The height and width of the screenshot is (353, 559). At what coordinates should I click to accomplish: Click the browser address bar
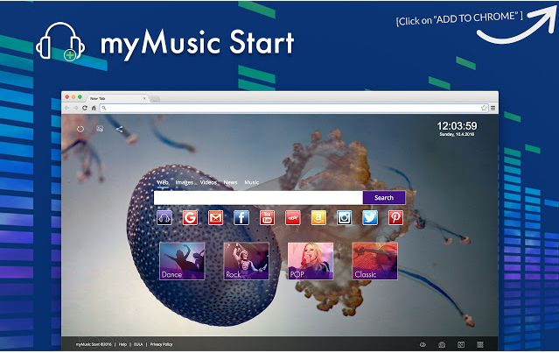coord(292,108)
